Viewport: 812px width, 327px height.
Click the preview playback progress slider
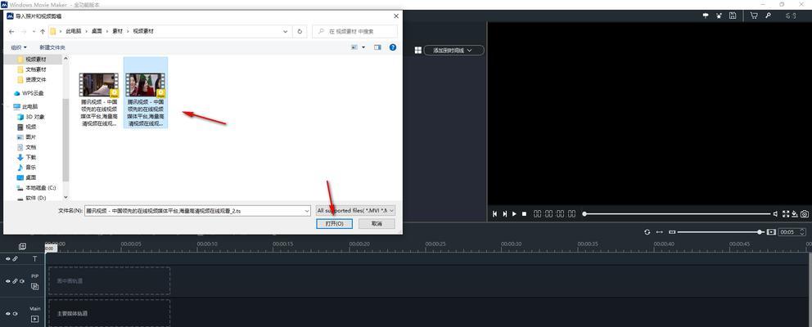click(x=676, y=213)
